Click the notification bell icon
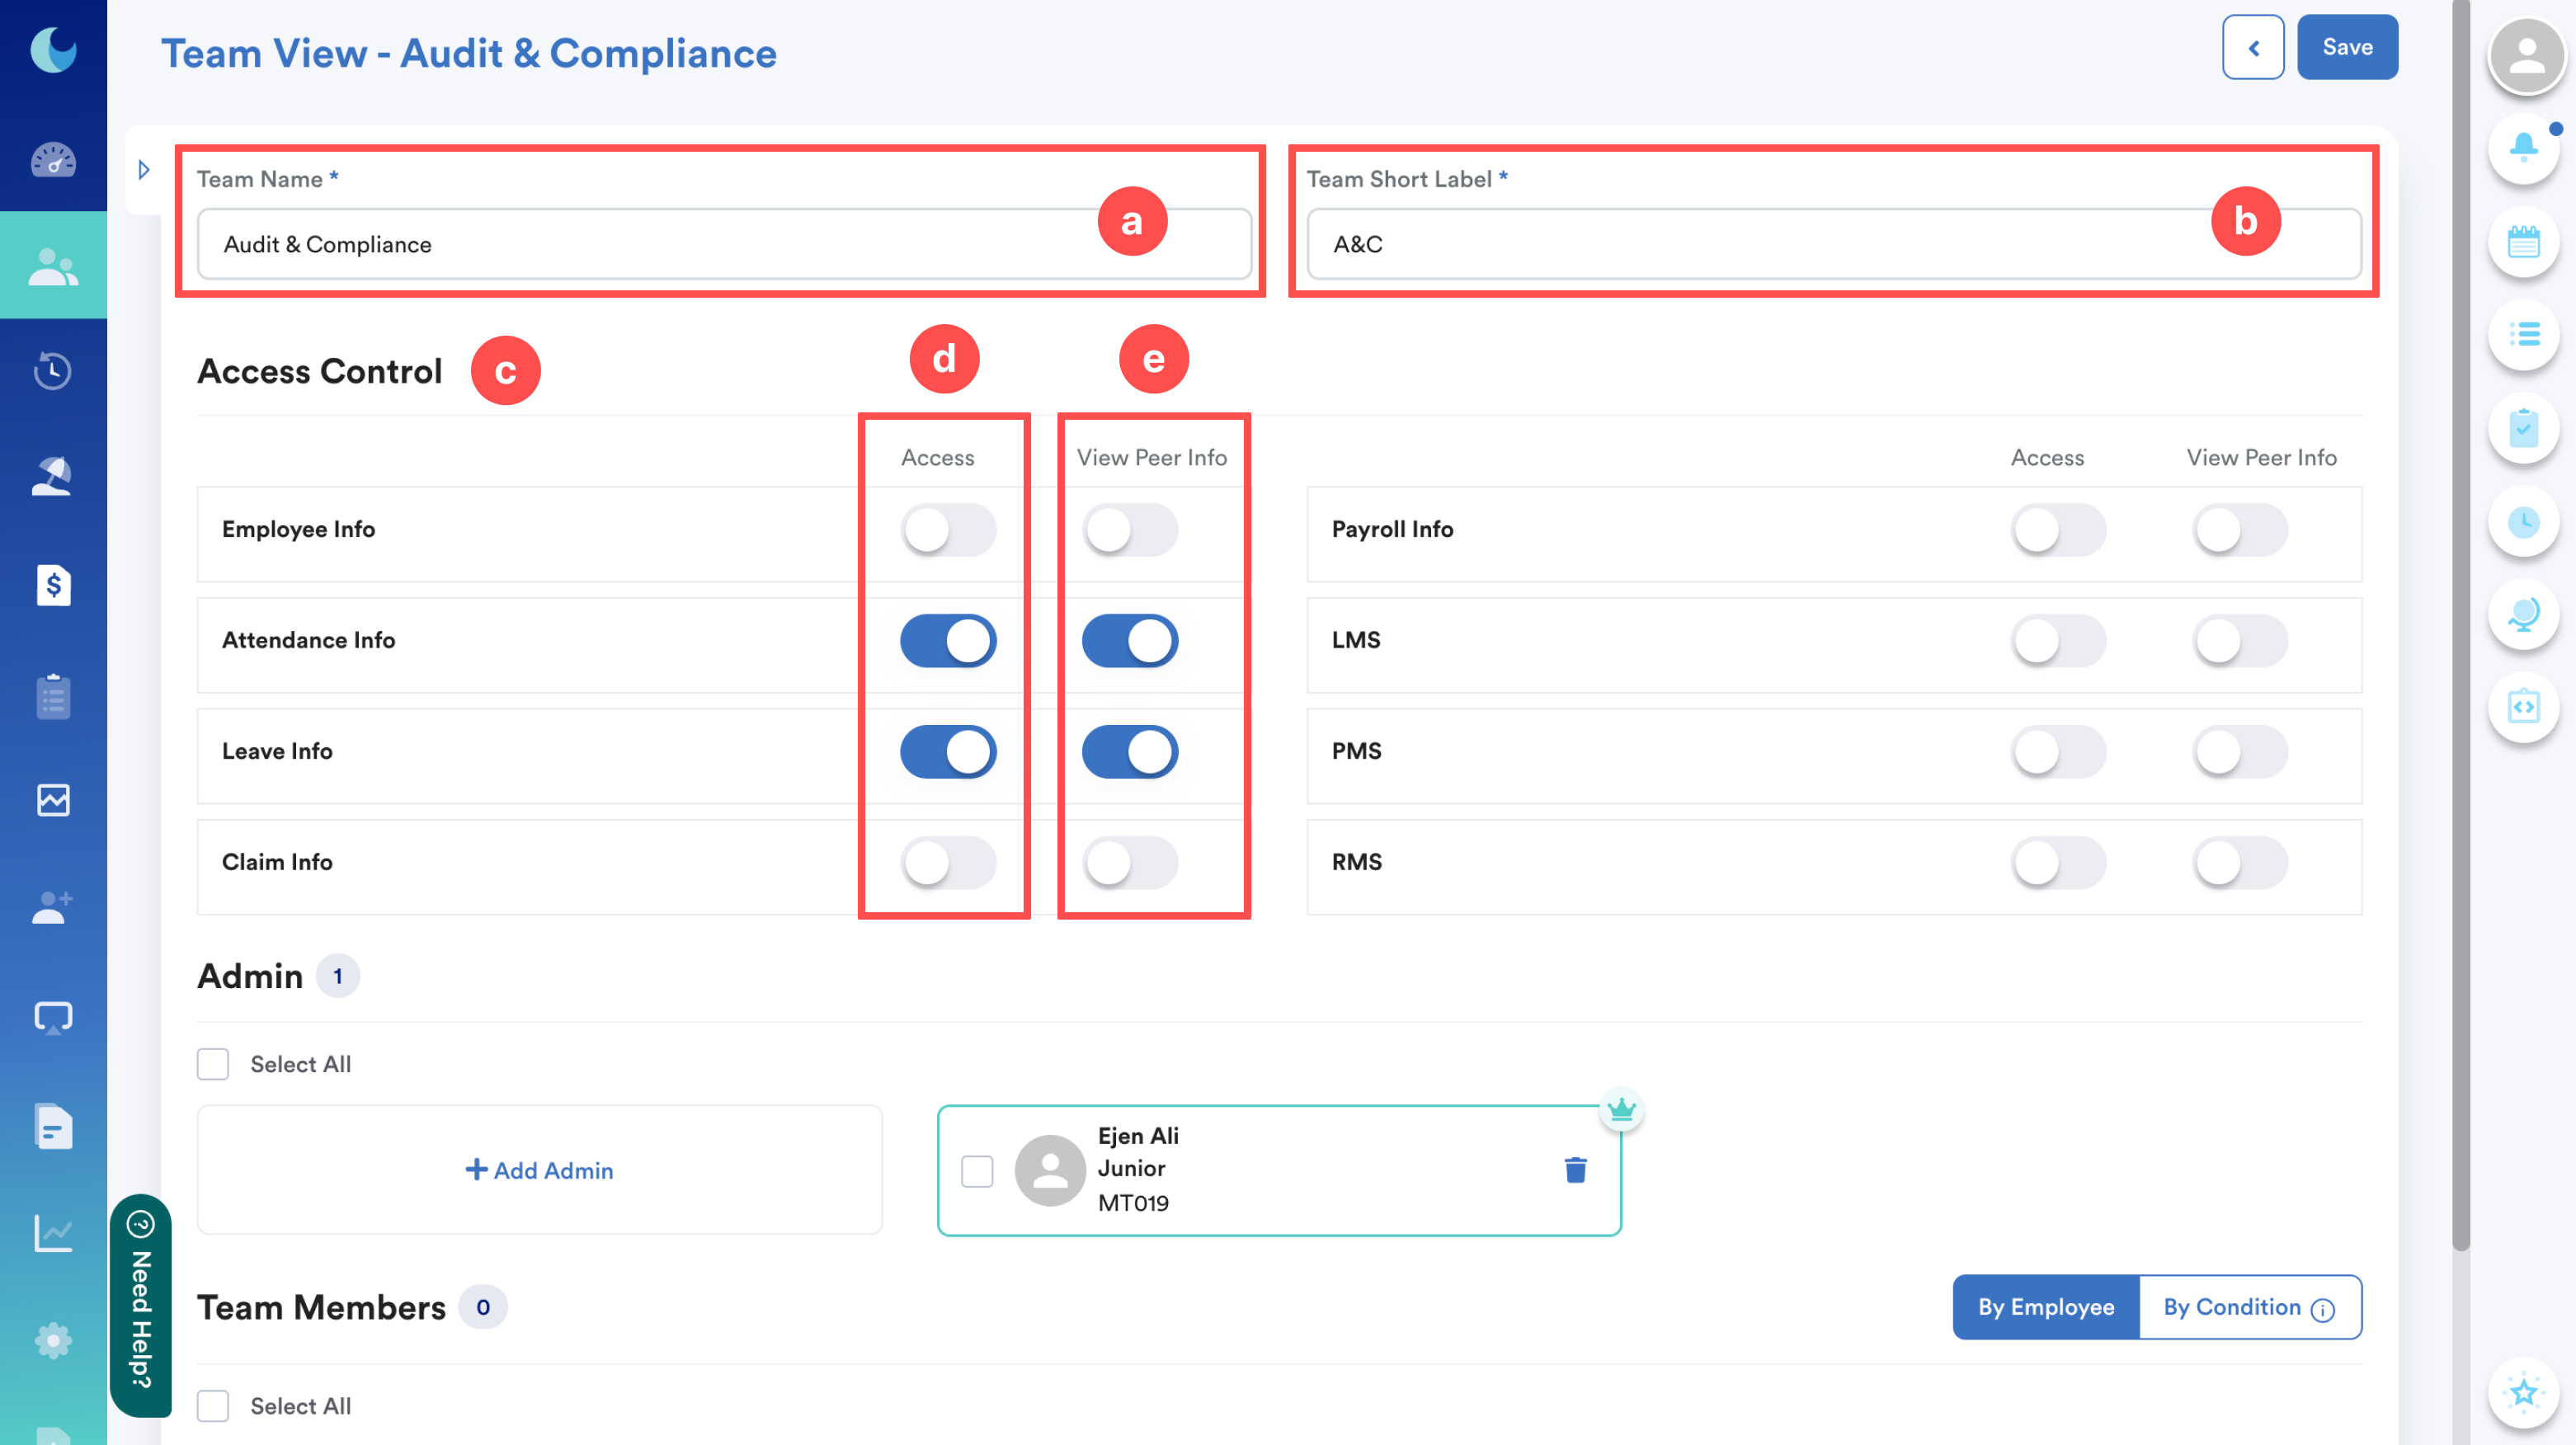The height and width of the screenshot is (1445, 2576). (x=2523, y=148)
